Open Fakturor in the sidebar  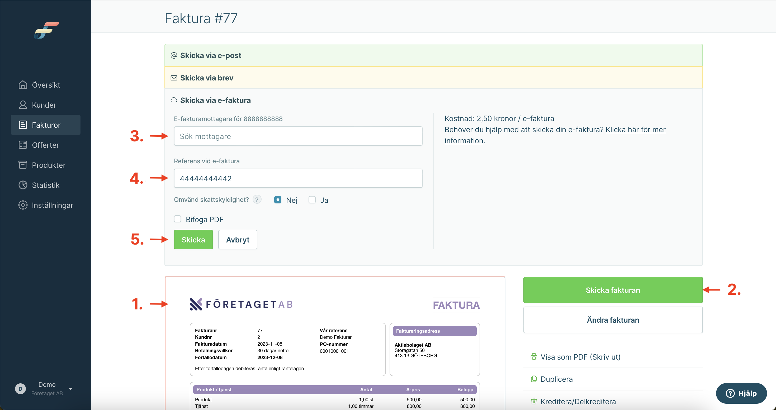coord(46,125)
